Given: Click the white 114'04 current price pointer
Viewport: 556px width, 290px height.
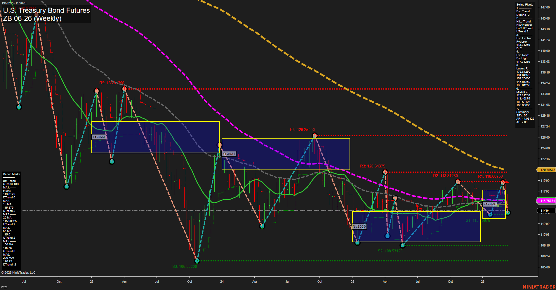Looking at the screenshot, I should tap(545, 210).
